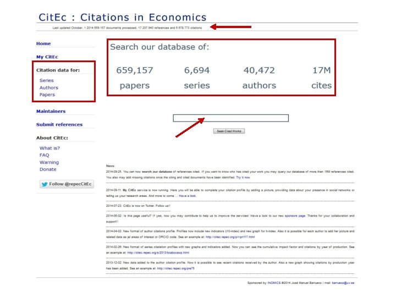Click the barrueco@uv.es mail link
This screenshot has width=396, height=297.
(x=343, y=283)
